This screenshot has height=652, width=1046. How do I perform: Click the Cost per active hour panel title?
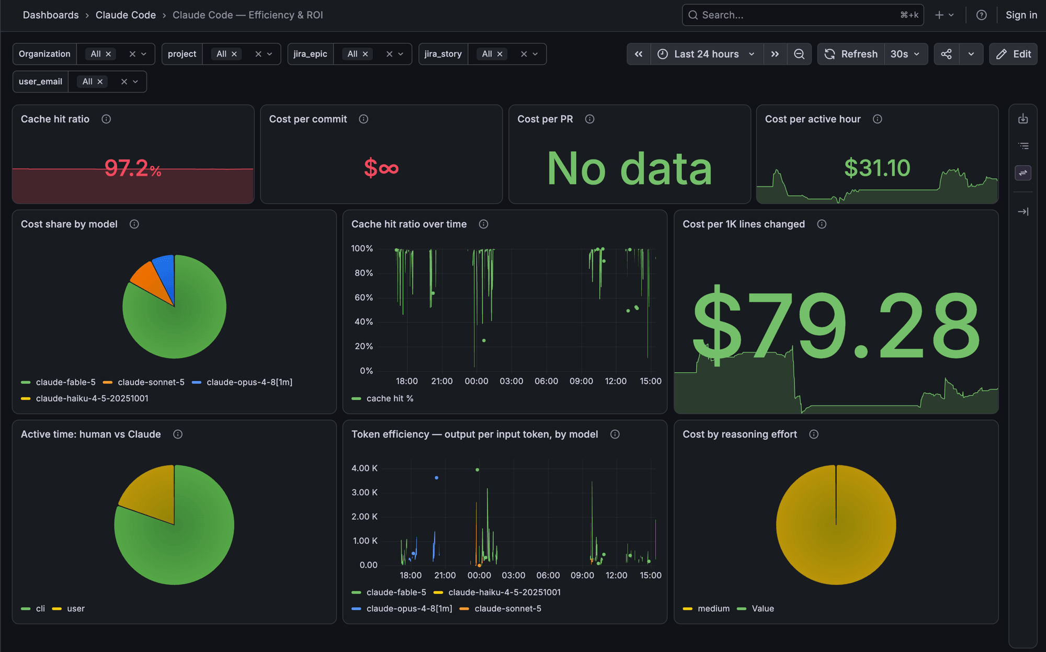813,119
